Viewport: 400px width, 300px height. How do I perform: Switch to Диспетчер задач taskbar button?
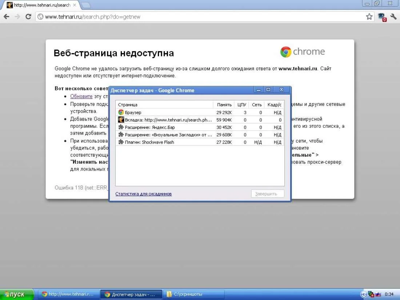coord(131,295)
